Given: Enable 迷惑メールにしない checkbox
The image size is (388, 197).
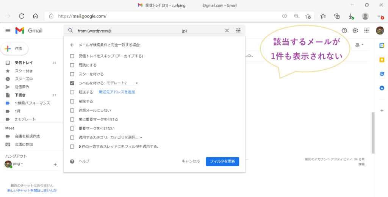Looking at the screenshot, I should click(72, 110).
